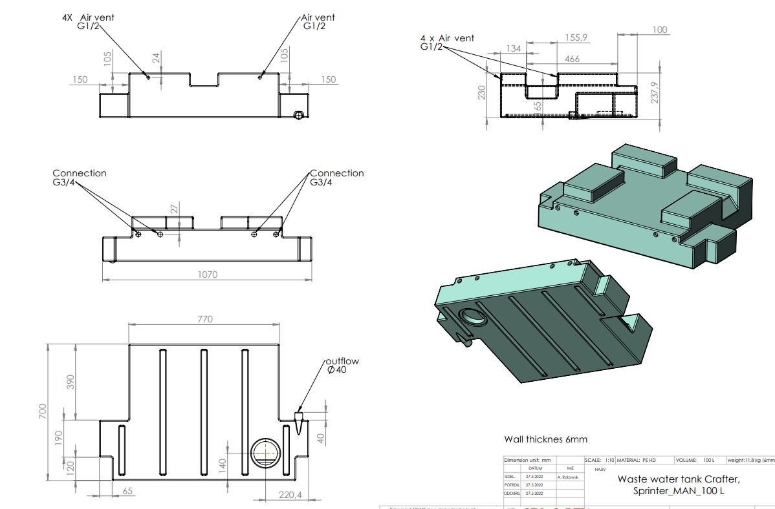Select the 155,9 dimension label
This screenshot has width=775, height=509.
[576, 37]
